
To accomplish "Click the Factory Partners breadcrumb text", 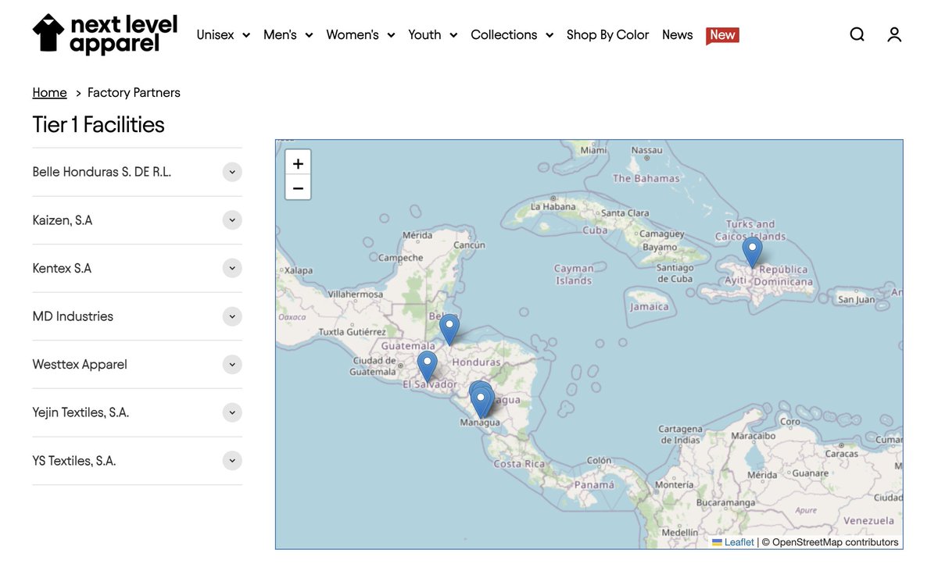I will coord(134,92).
